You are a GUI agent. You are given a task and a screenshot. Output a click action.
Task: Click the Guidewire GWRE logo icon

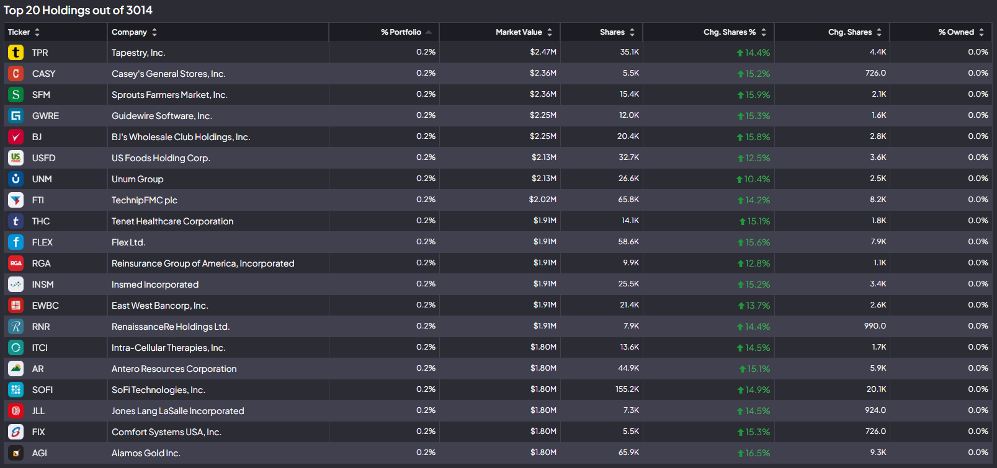click(x=16, y=116)
